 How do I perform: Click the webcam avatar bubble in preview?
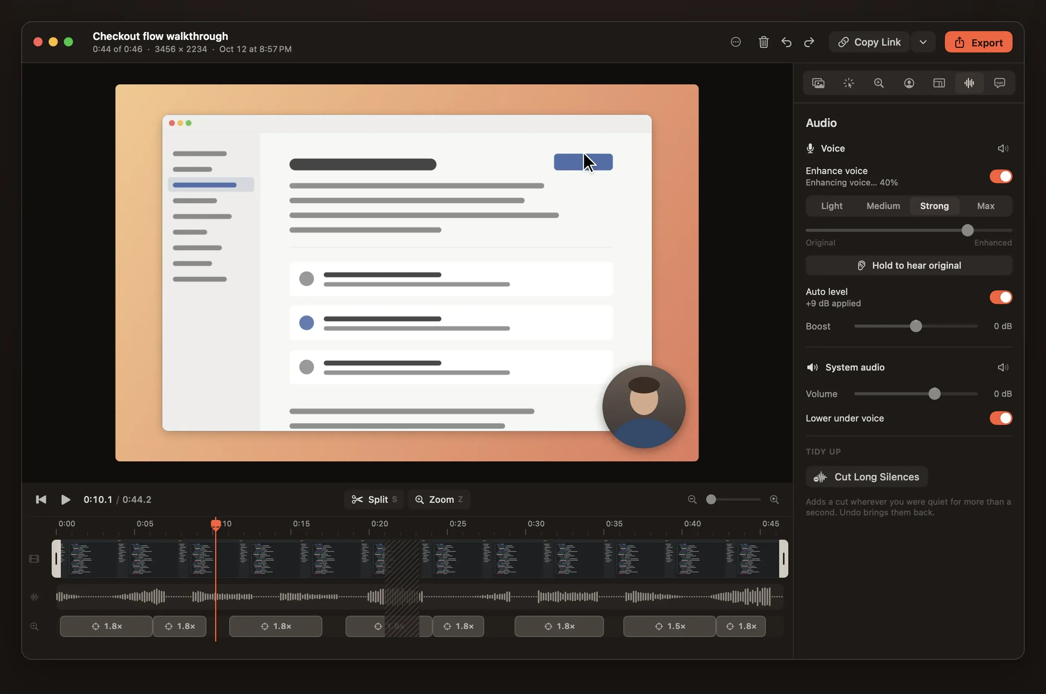(x=643, y=407)
